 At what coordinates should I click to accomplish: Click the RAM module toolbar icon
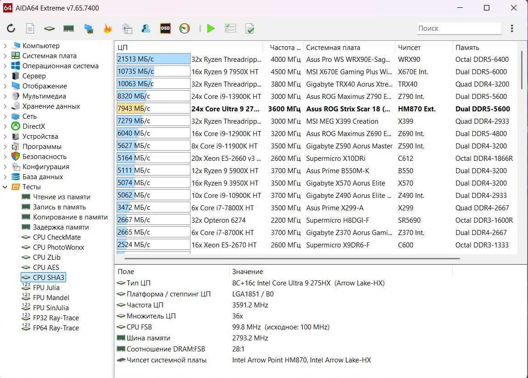click(68, 28)
